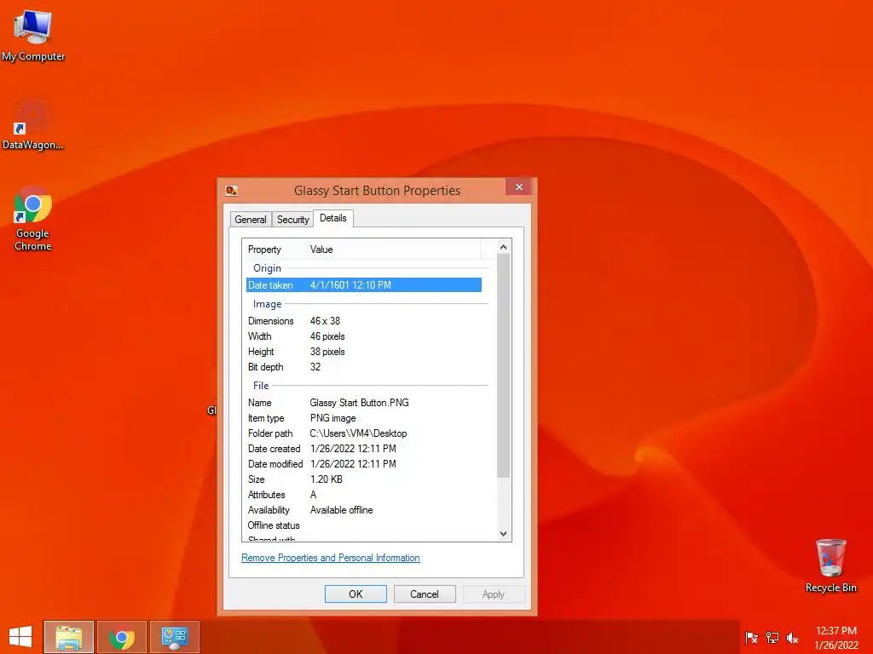Open muted volume tray icon
The height and width of the screenshot is (654, 873).
(792, 637)
